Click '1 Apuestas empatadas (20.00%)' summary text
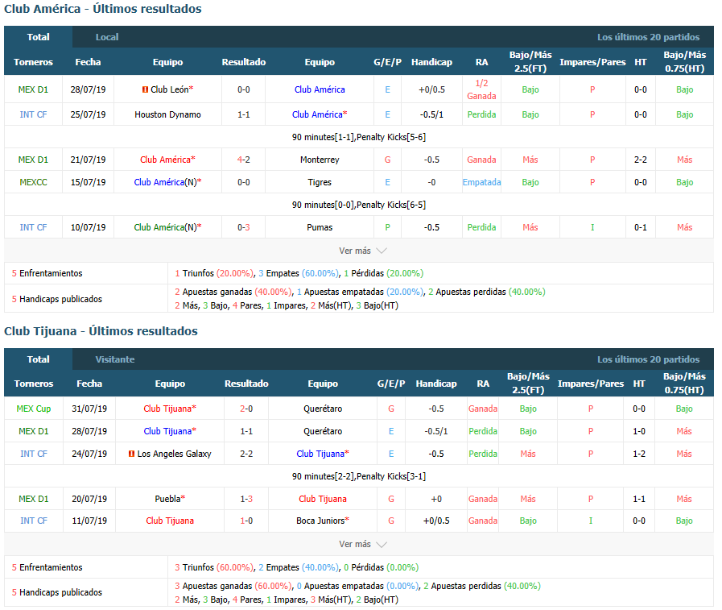722x610 pixels. pos(360,292)
